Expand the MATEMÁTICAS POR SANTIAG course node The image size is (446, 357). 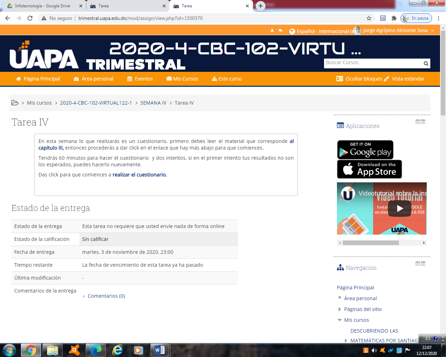(346, 341)
